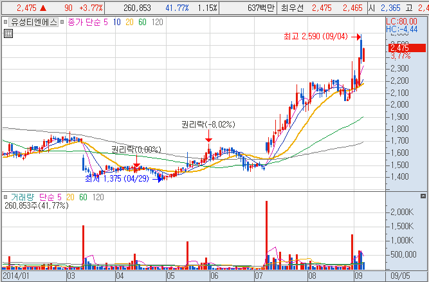The width and height of the screenshot is (429, 282).
Task: Select the 60-day price moving average
Action: 142,22
